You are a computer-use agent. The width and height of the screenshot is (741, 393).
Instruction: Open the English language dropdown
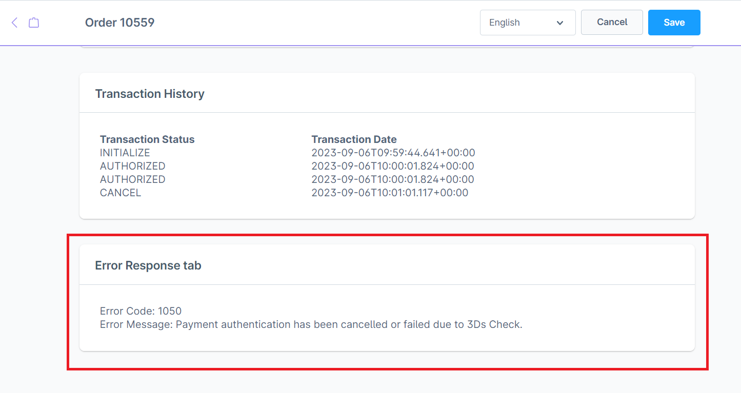click(x=527, y=23)
